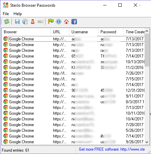The image size is (151, 154).
Task: Sort by the URL column header
Action: (60, 32)
